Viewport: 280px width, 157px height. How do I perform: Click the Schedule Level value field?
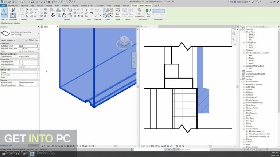click(28, 46)
